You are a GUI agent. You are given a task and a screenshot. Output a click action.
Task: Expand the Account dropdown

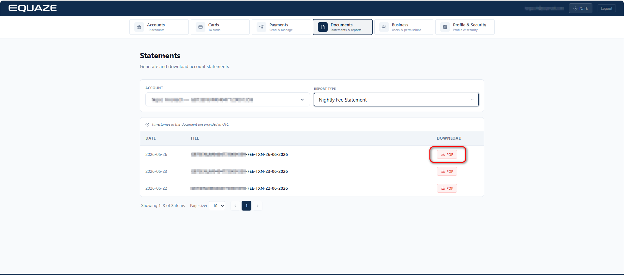click(228, 100)
